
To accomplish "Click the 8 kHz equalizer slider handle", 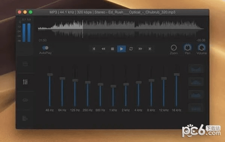I will [151, 80].
